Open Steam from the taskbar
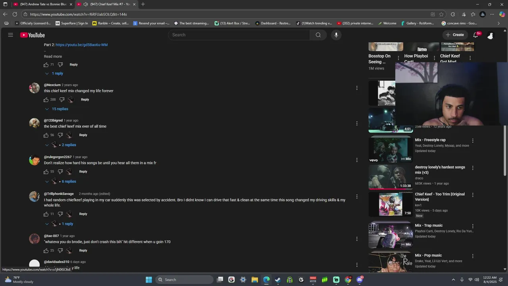Screen dimensions: 508x286 pyautogui.click(x=278, y=280)
